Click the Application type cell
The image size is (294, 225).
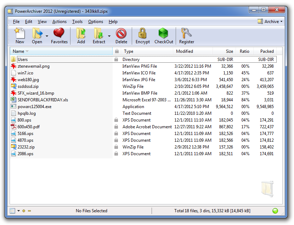(133, 107)
